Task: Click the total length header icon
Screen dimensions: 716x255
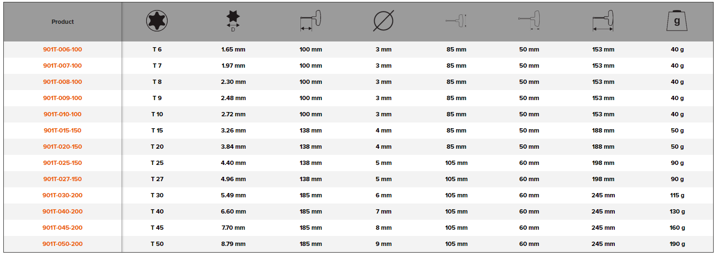Action: point(603,21)
